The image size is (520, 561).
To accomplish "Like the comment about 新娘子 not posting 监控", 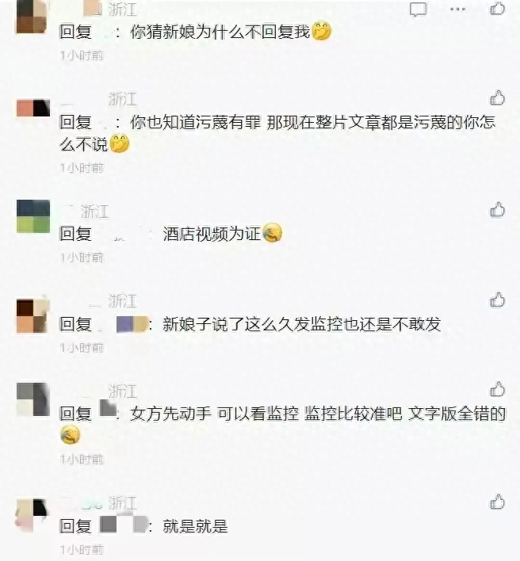I will pos(498,300).
